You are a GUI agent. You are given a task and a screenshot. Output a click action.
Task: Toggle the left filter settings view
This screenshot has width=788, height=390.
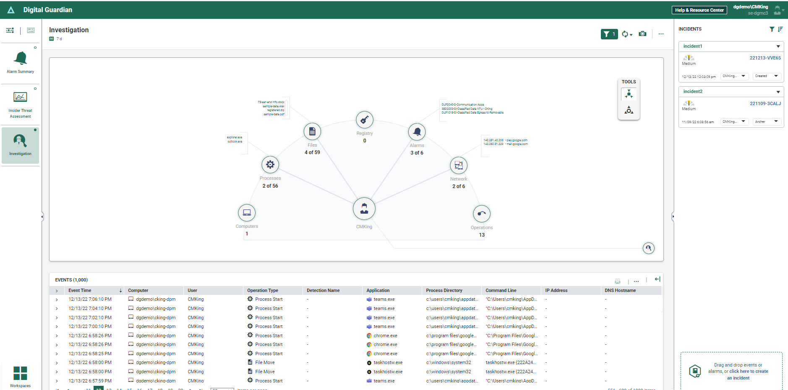10,30
